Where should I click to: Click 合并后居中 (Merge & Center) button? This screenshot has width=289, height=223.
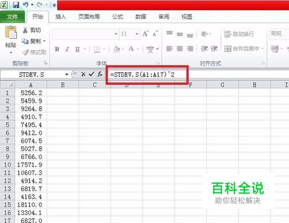[242, 49]
